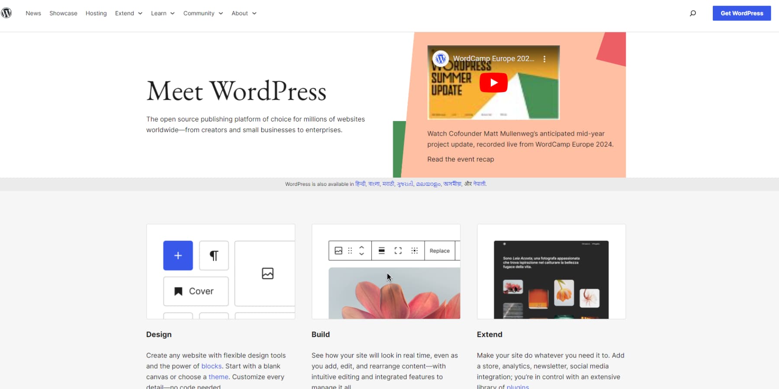Select the Cover block in the Design card
779x389 pixels.
click(196, 291)
